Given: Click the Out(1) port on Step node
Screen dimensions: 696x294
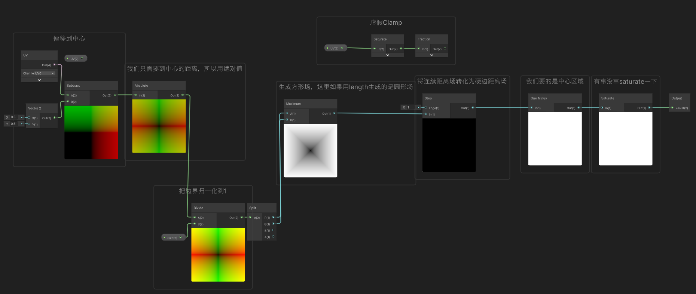Looking at the screenshot, I should point(473,108).
